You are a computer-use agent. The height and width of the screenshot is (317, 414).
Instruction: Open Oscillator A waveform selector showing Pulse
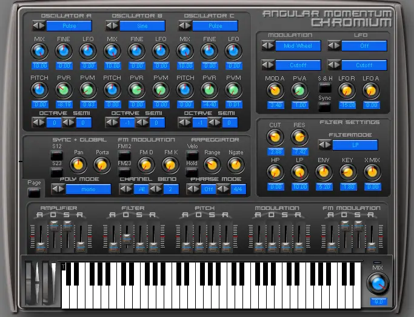[x=69, y=26]
